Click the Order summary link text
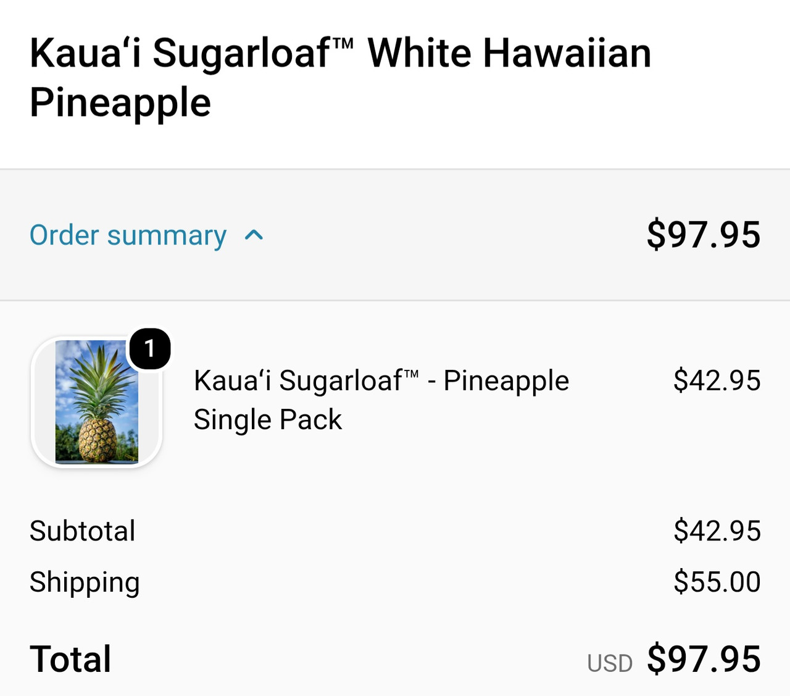790x696 pixels. tap(128, 235)
